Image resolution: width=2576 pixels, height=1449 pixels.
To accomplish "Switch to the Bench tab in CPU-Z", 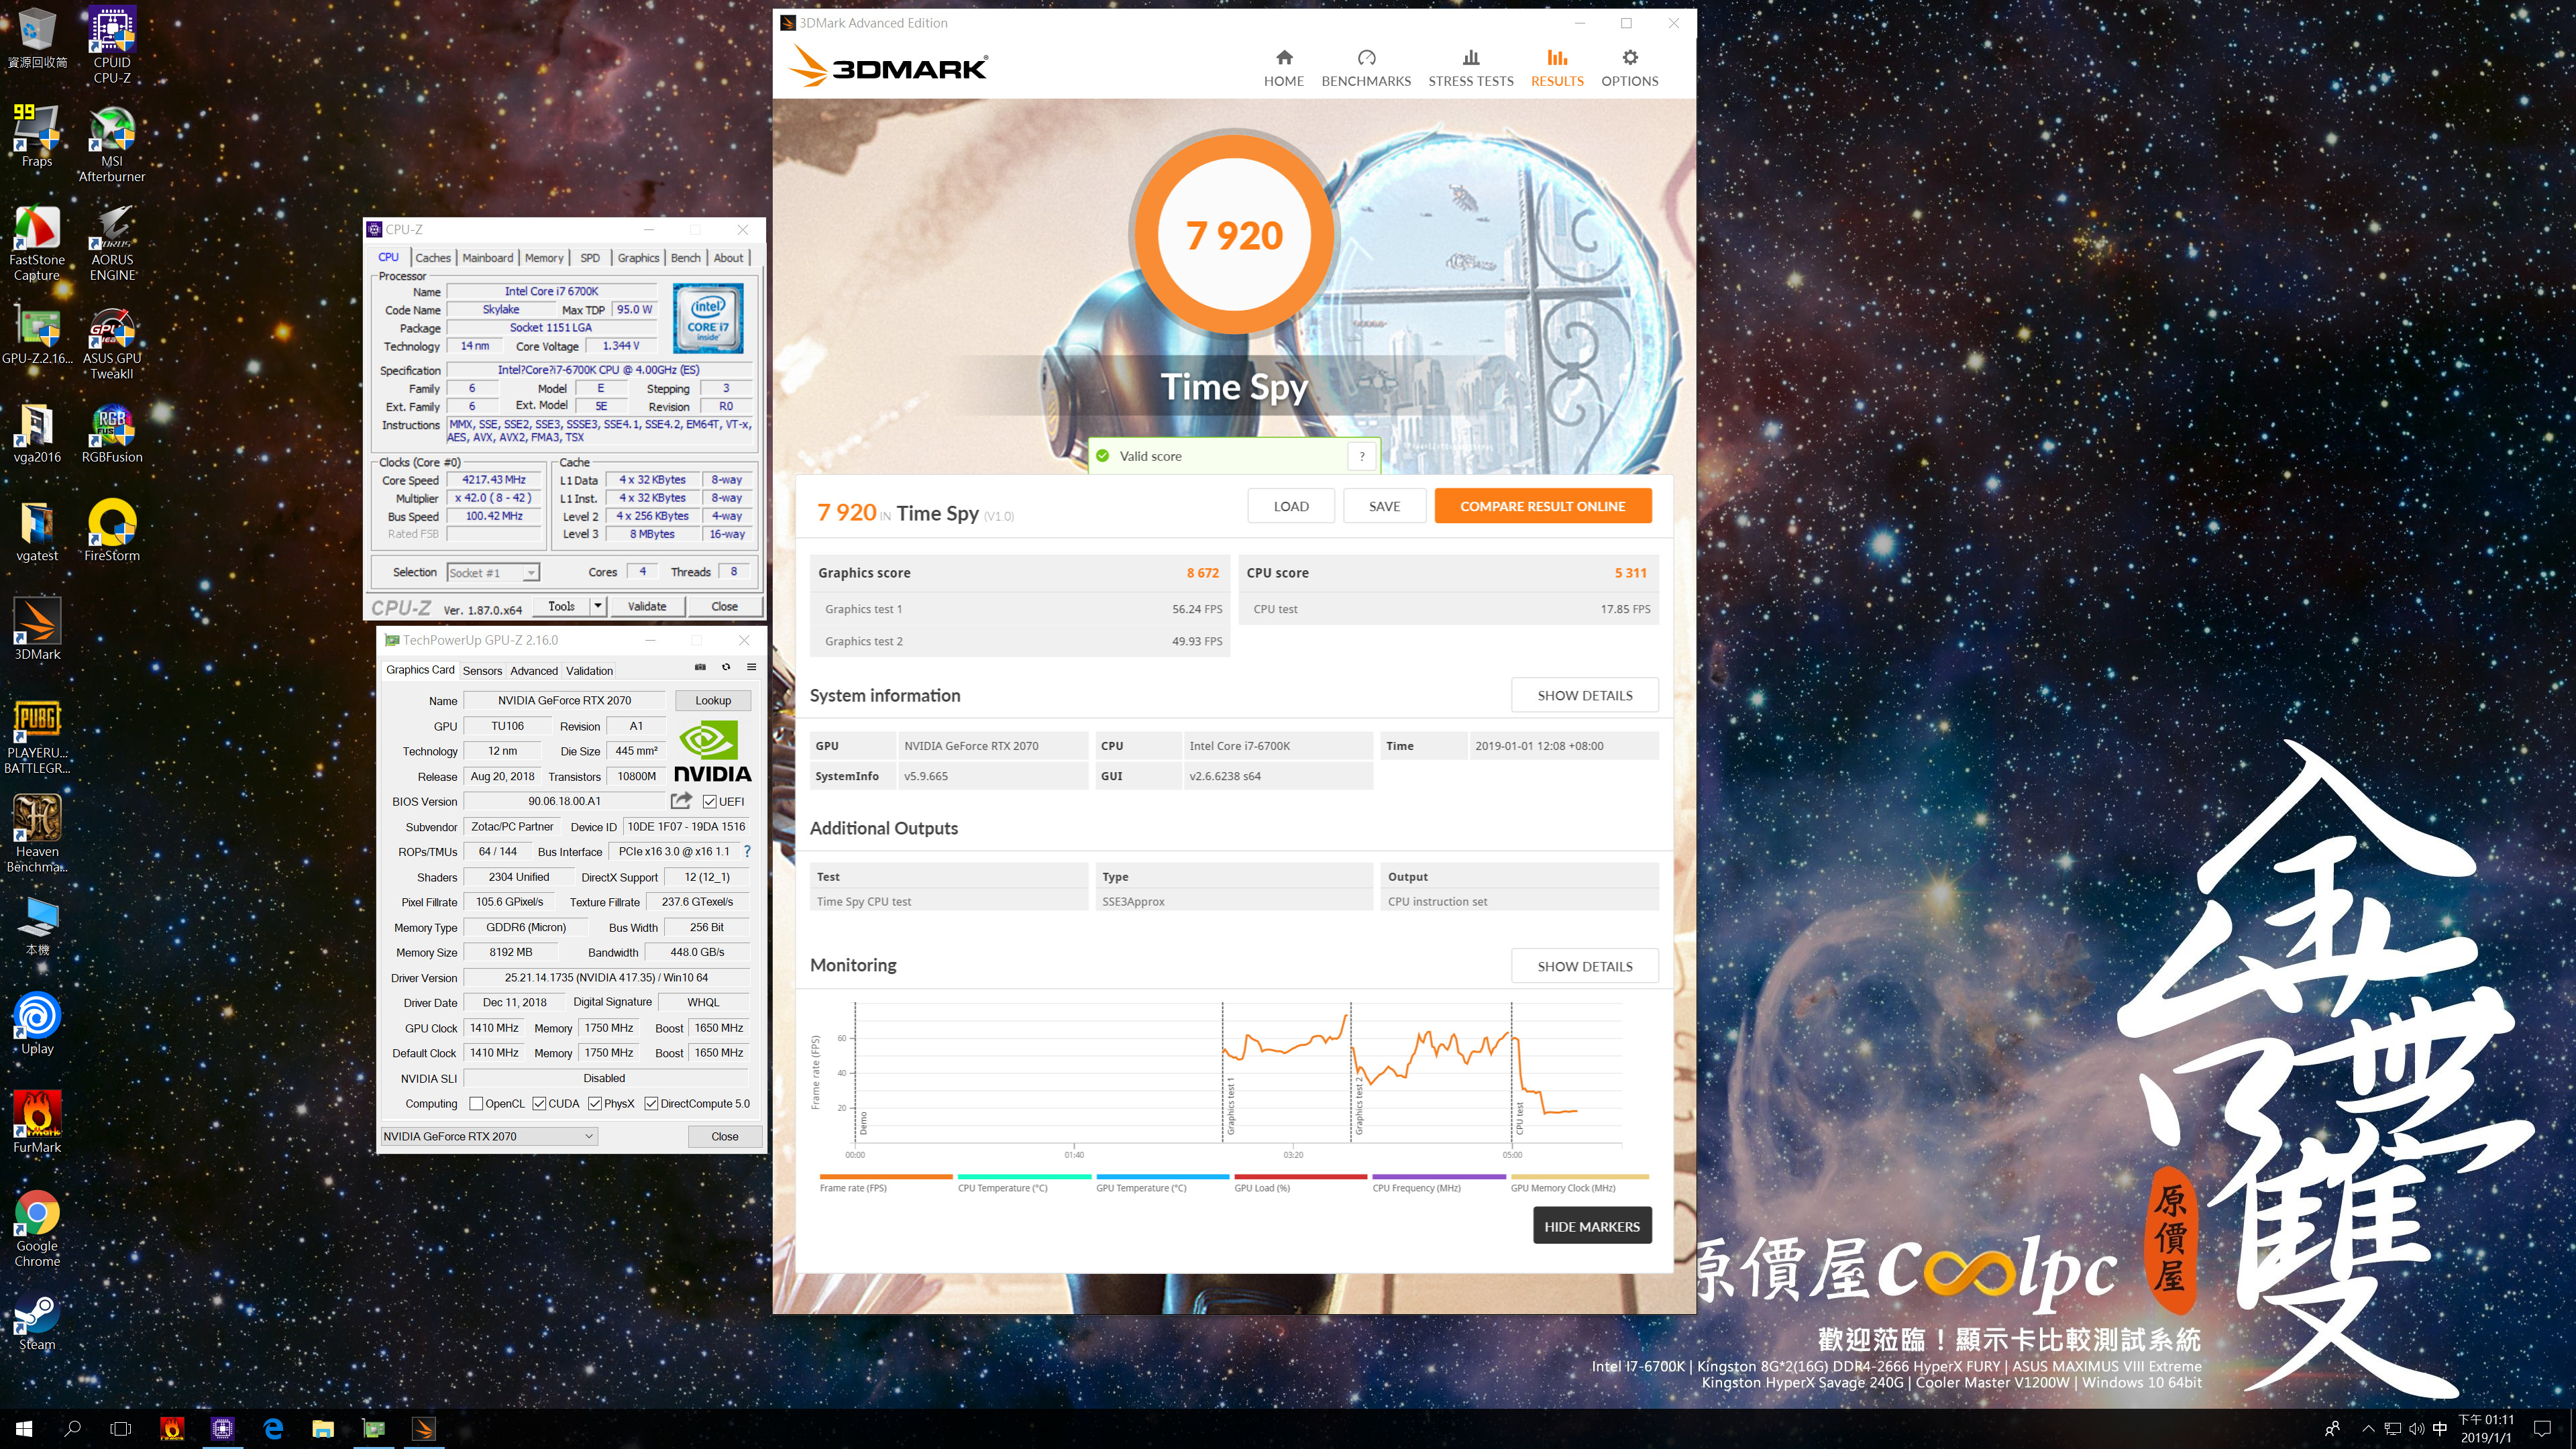I will coord(685,258).
